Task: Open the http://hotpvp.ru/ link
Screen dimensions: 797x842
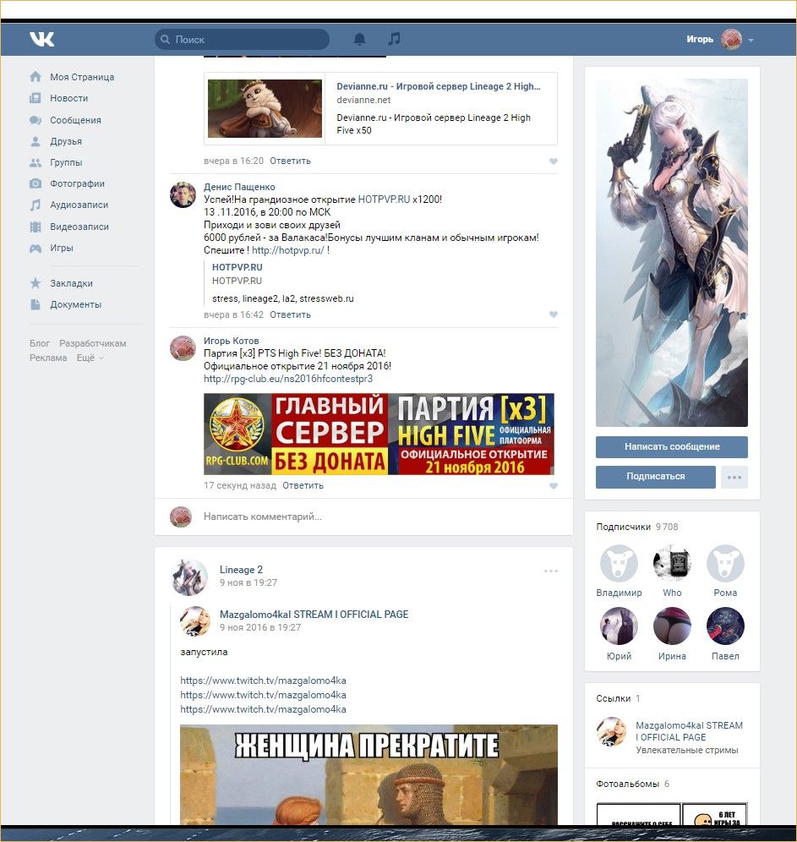Action: click(288, 250)
